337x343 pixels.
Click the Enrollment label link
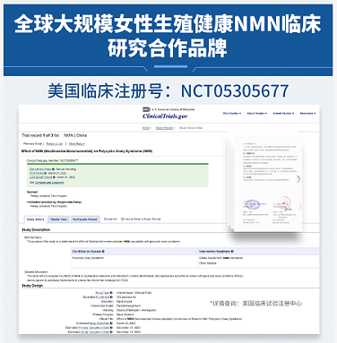pos(103,297)
